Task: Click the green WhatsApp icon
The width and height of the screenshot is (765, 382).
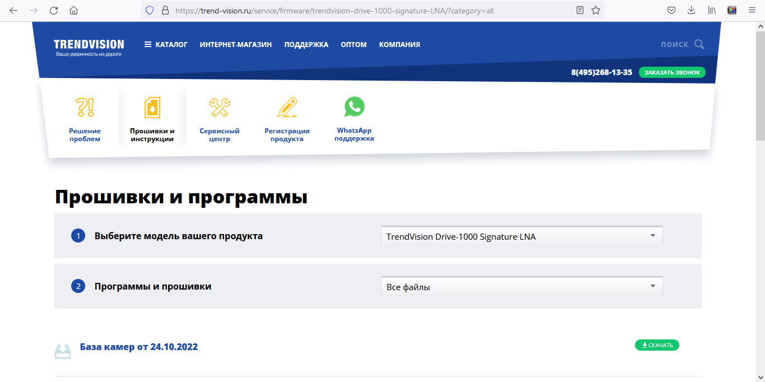Action: pyautogui.click(x=354, y=106)
